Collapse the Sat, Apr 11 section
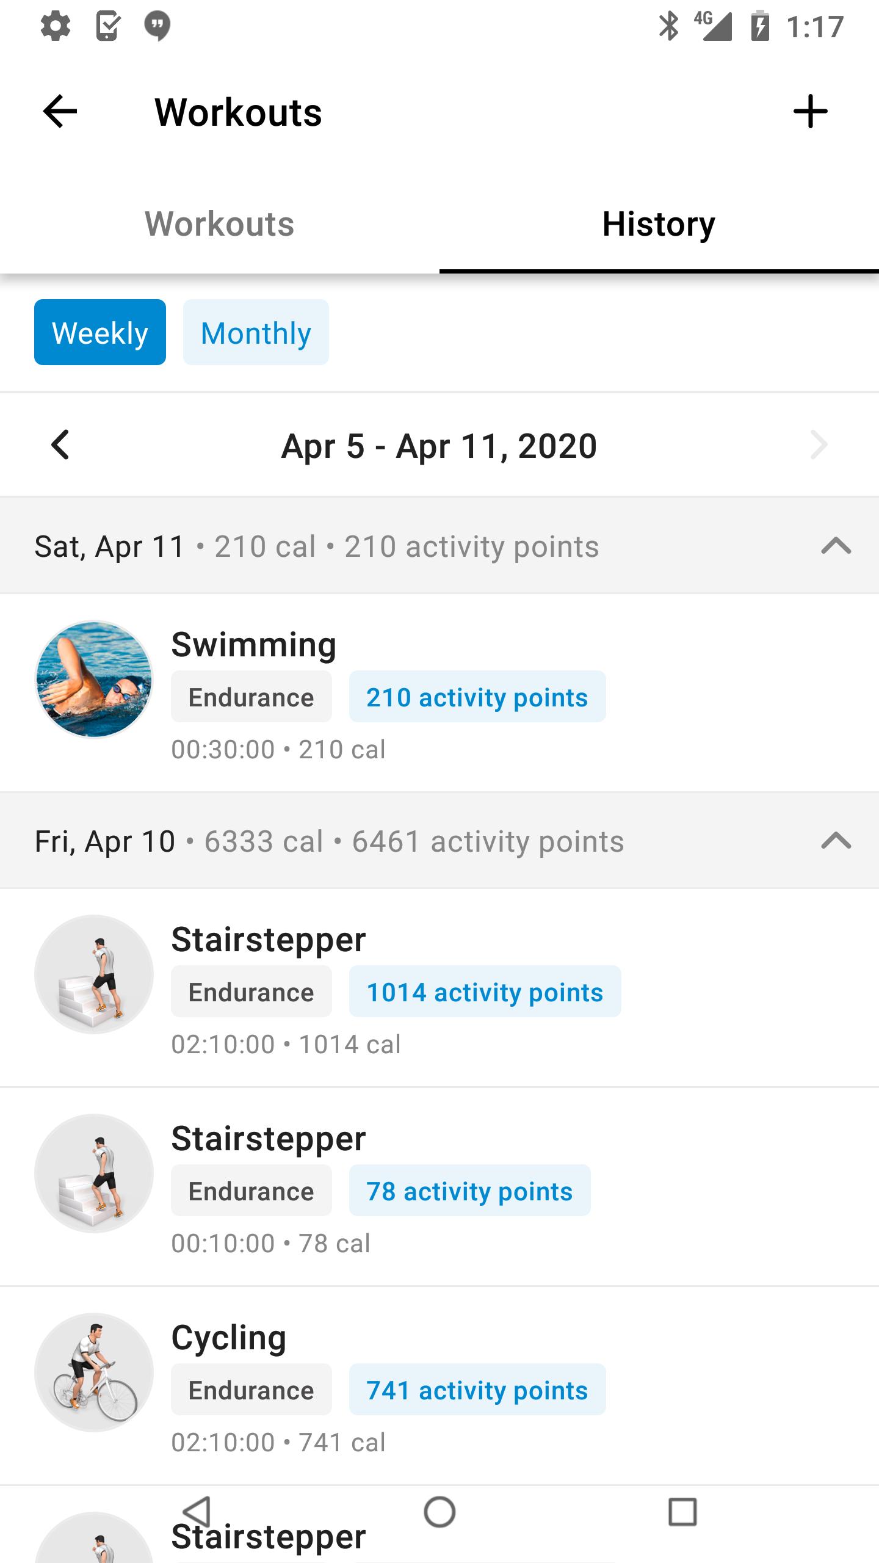The height and width of the screenshot is (1563, 879). [836, 545]
